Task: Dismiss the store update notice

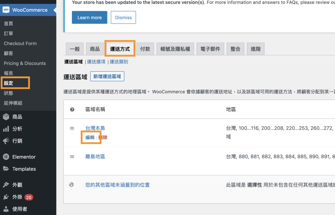Action: point(123,17)
